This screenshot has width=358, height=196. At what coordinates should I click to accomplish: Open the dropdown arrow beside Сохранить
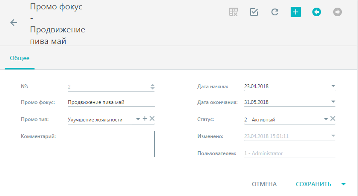(x=344, y=184)
